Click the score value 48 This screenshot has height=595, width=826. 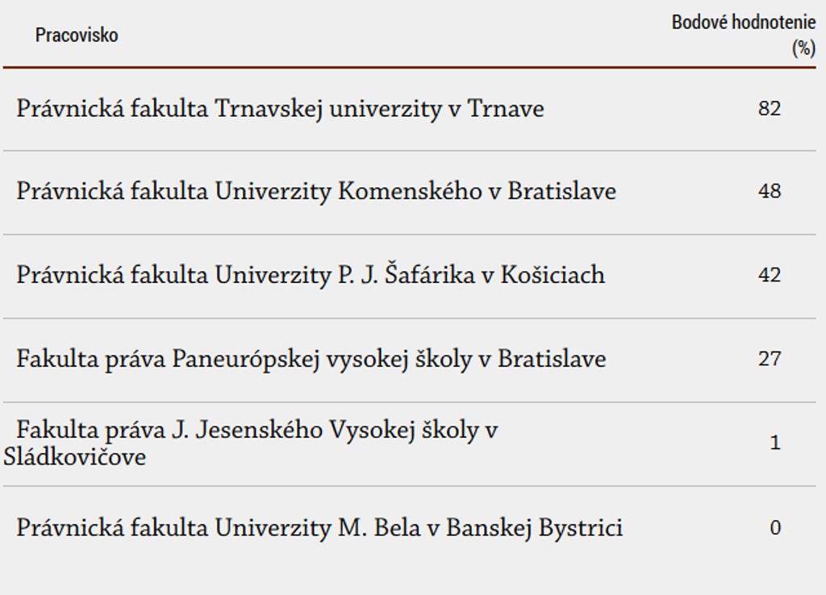coord(770,192)
